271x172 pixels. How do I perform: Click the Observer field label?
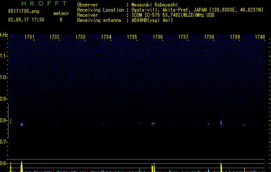click(87, 5)
